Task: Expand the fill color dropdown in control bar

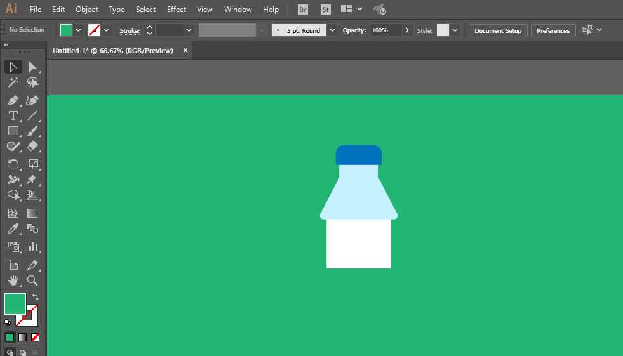Action: (x=79, y=30)
